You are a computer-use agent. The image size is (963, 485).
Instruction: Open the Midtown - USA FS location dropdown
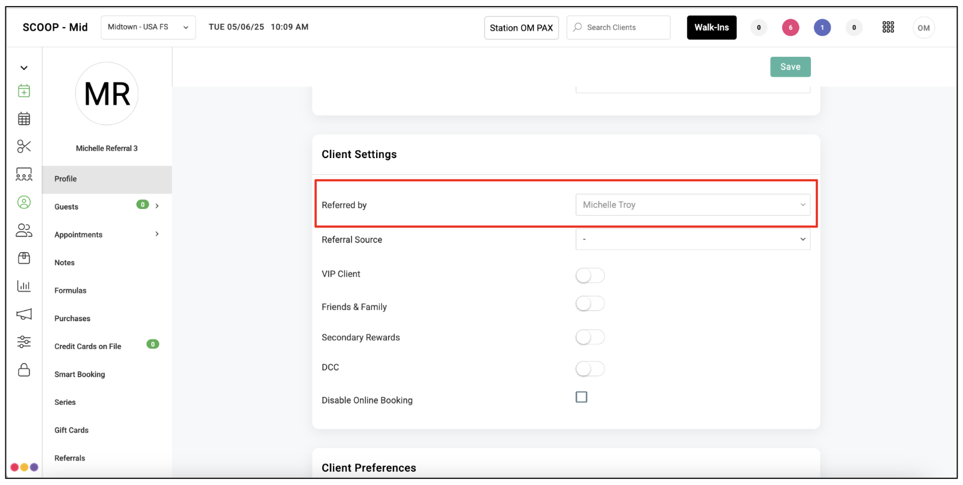click(148, 28)
